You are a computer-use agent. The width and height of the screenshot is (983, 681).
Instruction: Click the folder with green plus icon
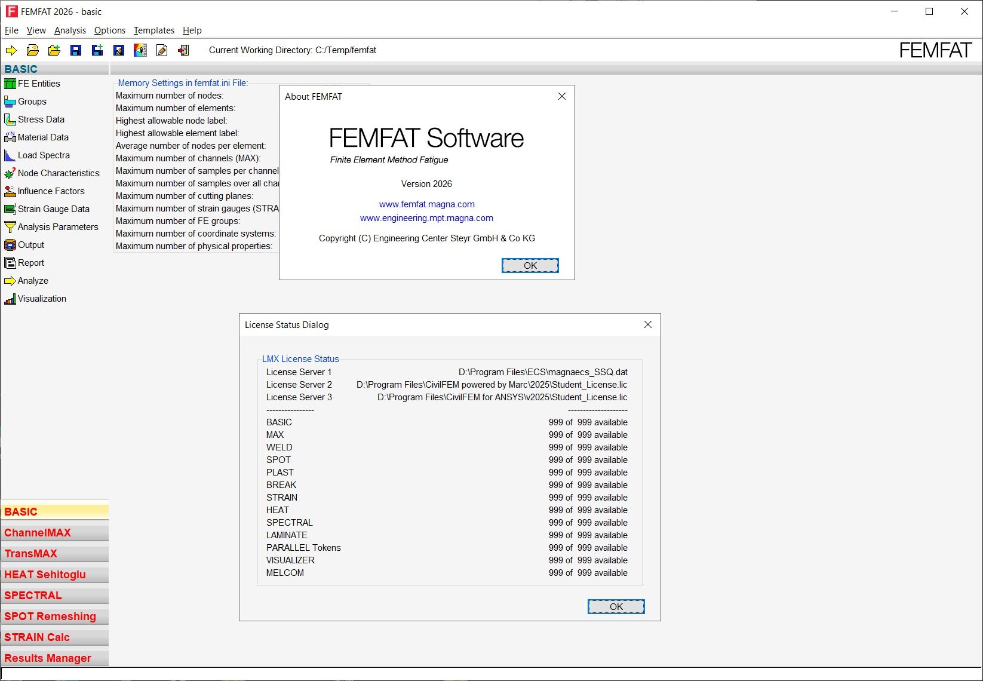point(54,50)
